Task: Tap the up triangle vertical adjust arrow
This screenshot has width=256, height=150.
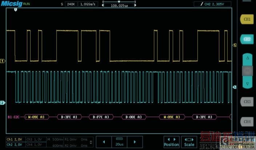Action: [x=248, y=58]
